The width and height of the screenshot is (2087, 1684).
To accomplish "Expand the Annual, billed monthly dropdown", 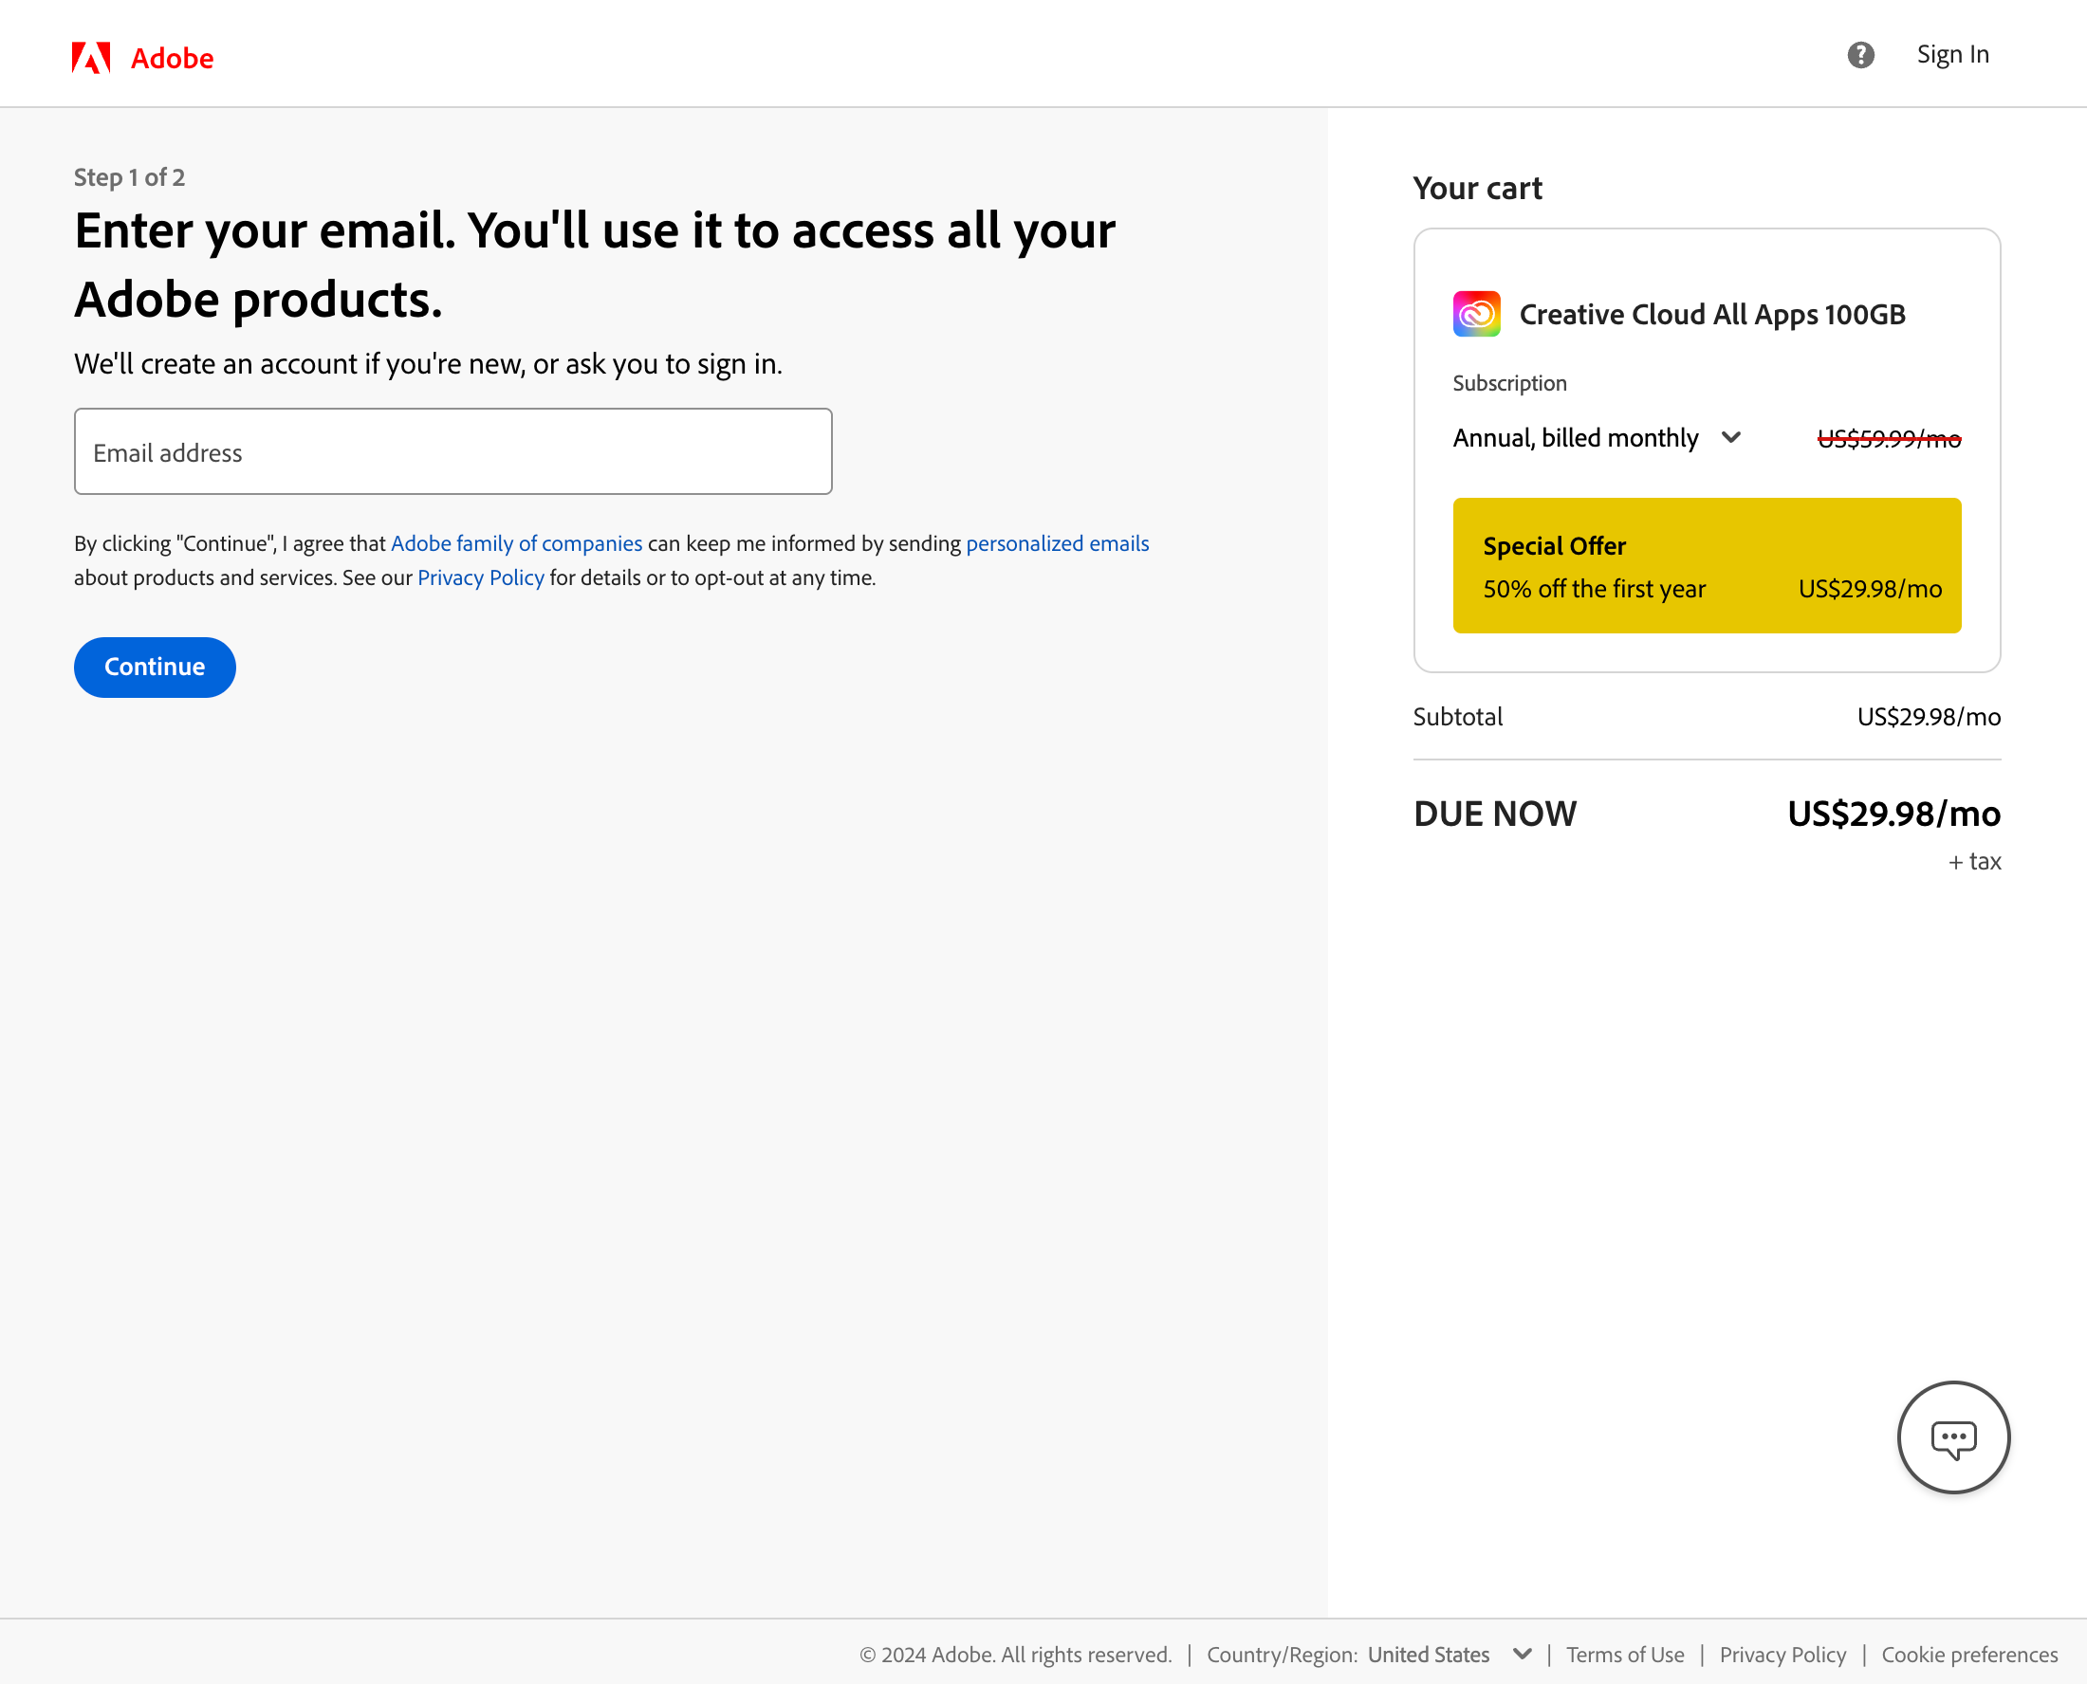I will click(x=1597, y=437).
